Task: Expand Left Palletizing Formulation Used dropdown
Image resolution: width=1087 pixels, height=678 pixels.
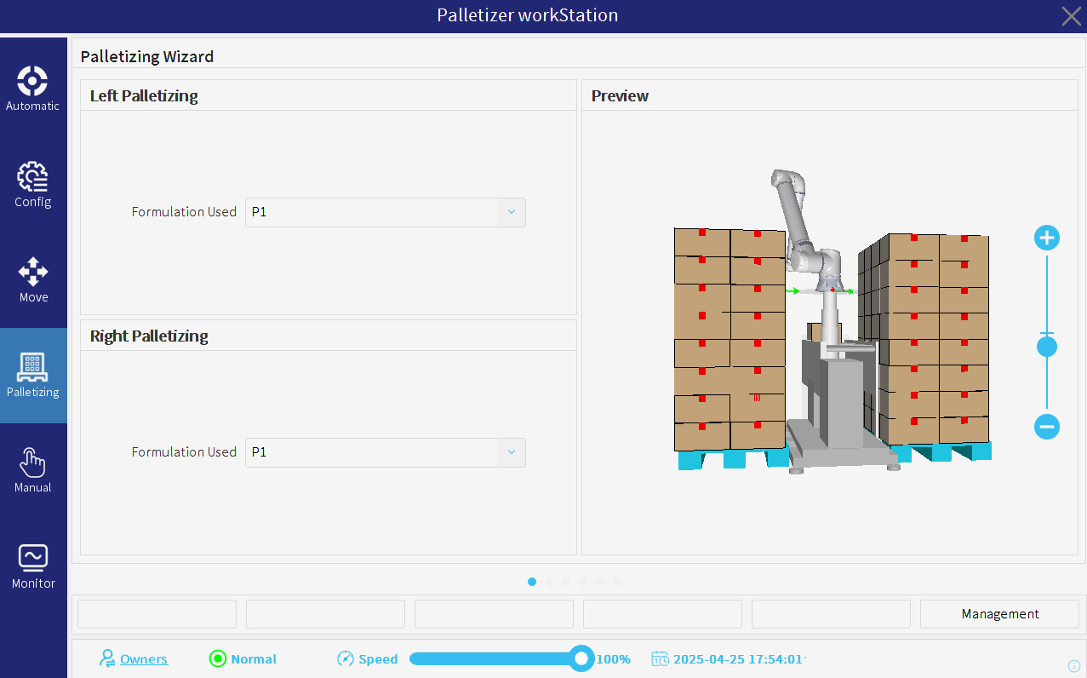Action: coord(386,212)
